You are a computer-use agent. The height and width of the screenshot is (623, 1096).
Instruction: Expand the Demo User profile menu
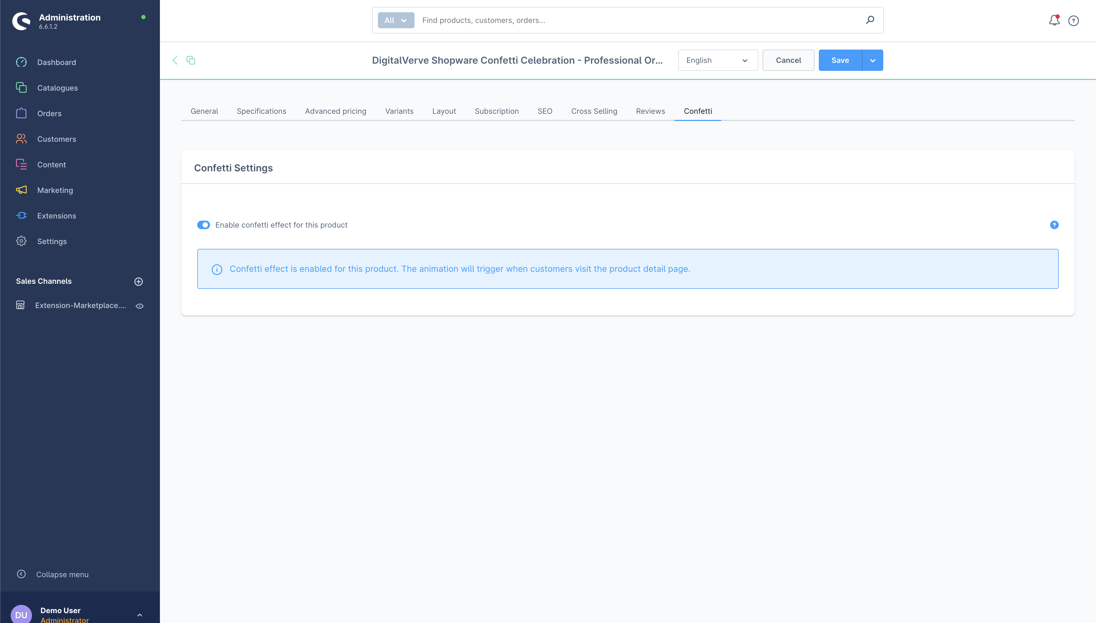coord(139,615)
